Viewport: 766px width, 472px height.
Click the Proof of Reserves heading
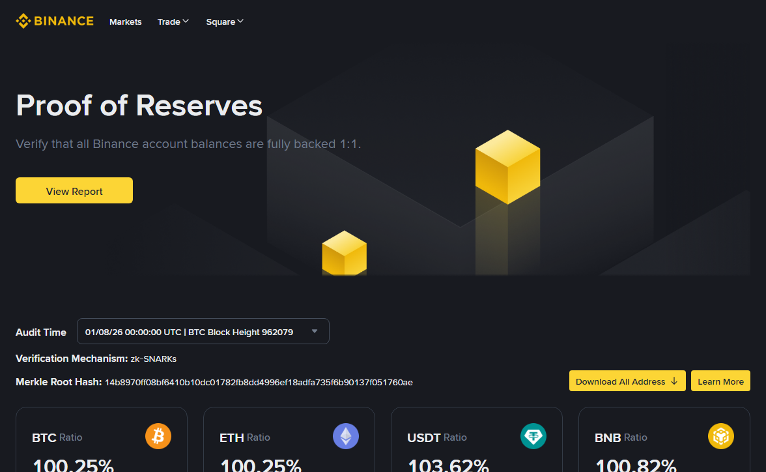point(139,105)
